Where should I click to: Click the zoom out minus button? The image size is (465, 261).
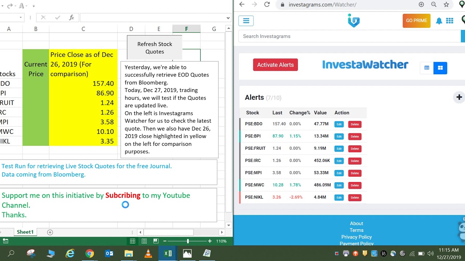(x=165, y=241)
